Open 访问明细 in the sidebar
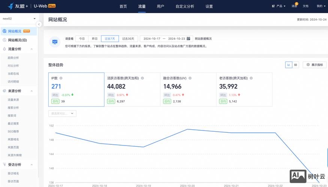 pos(13,82)
